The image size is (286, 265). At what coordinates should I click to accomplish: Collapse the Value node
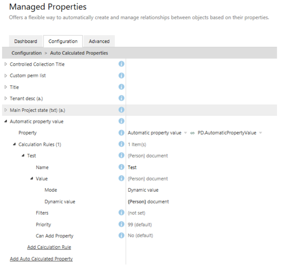(x=32, y=178)
